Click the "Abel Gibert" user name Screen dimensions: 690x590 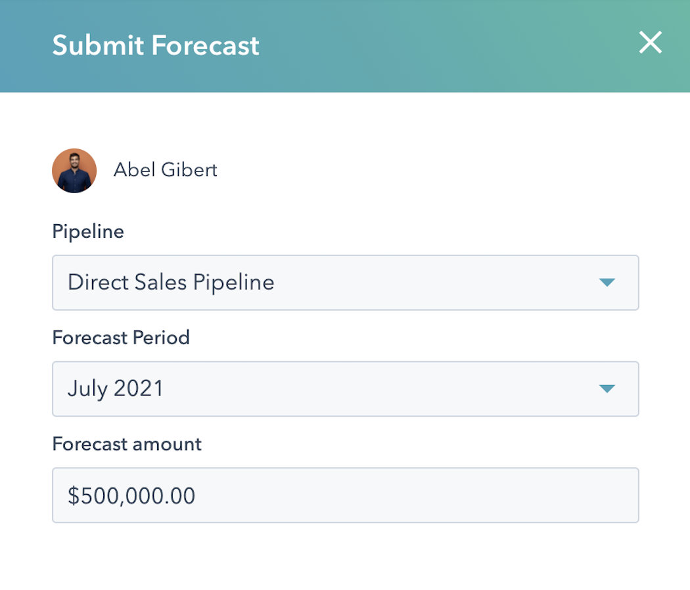coord(165,170)
